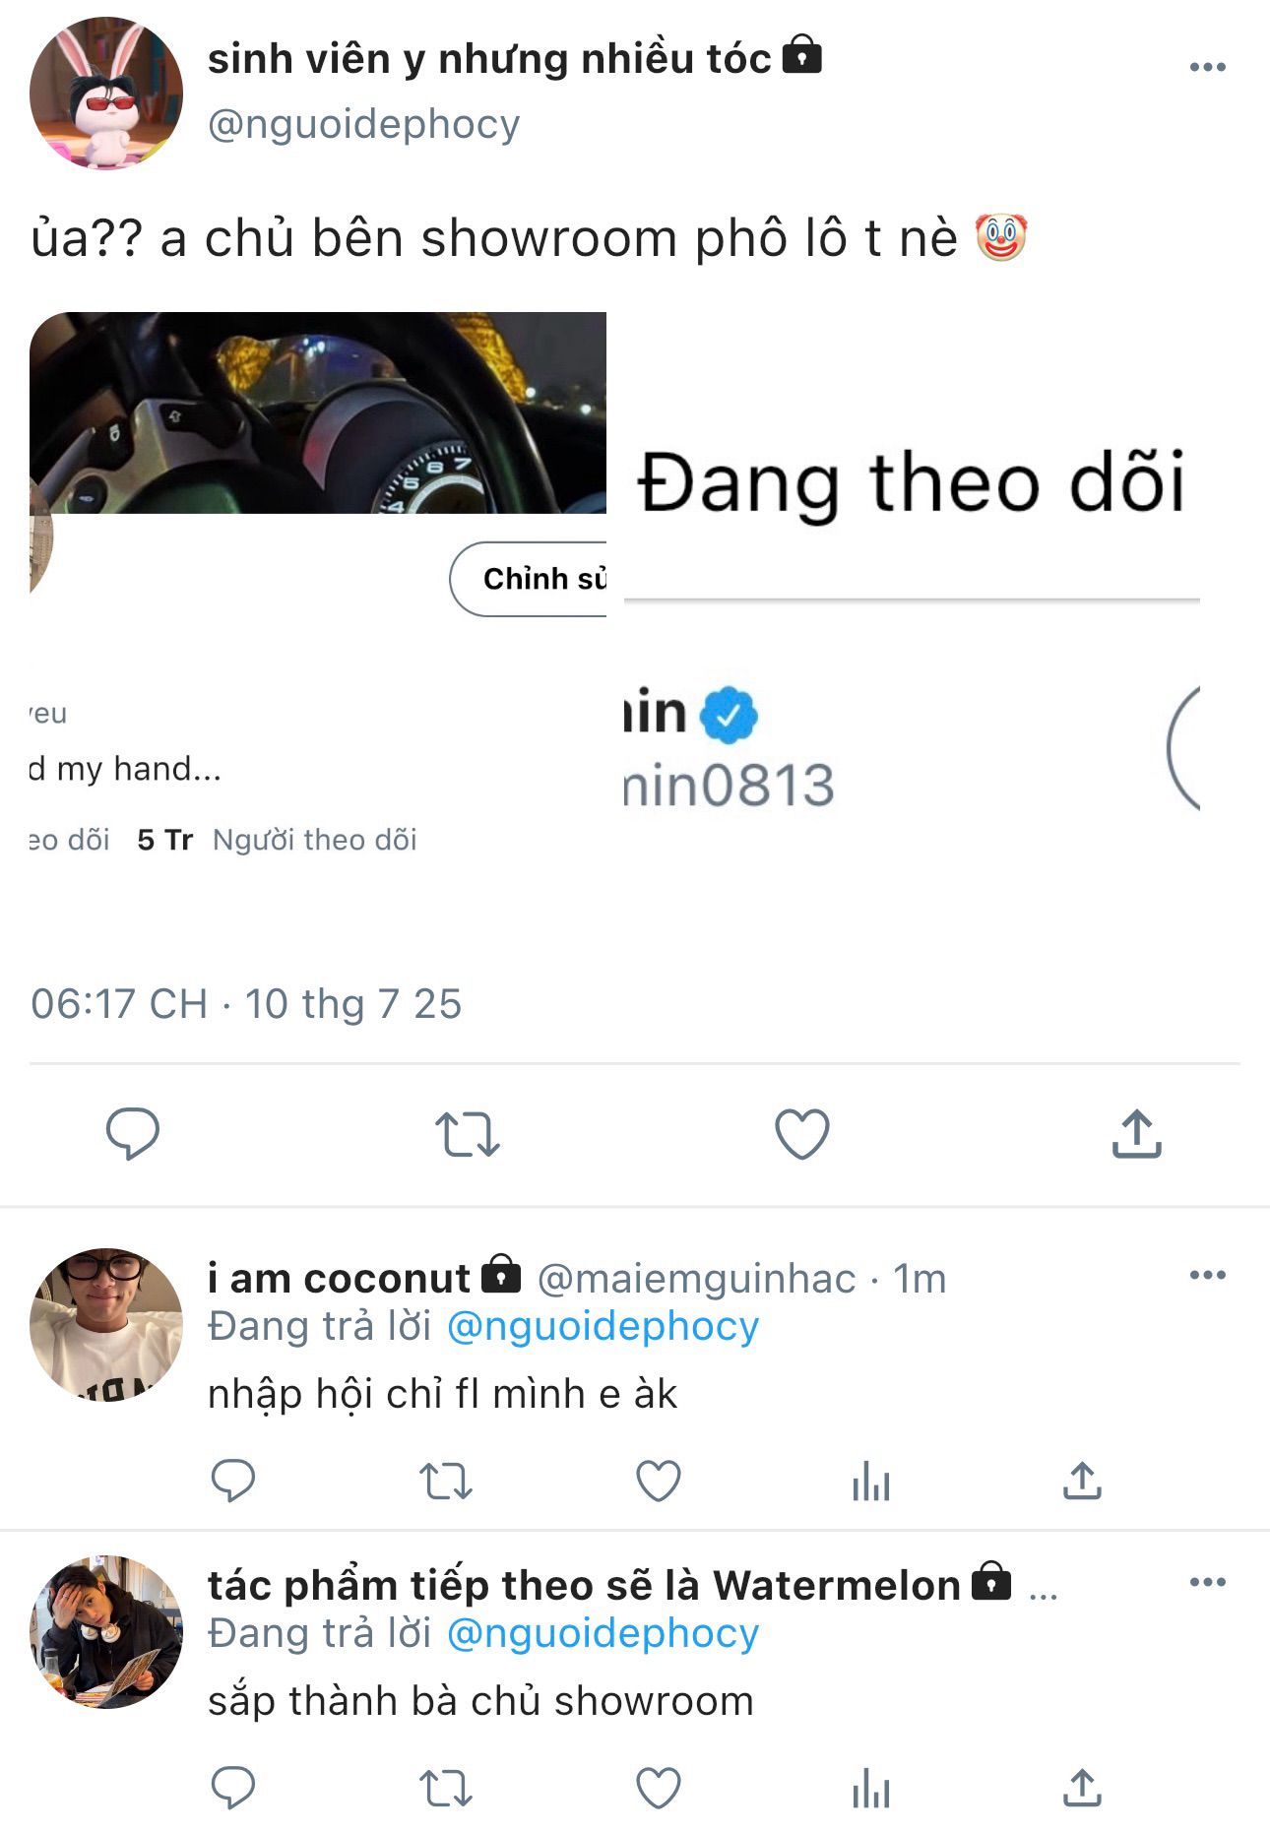Image resolution: width=1270 pixels, height=1832 pixels.
Task: Open more options on i am coconut's reply
Action: [x=1207, y=1275]
